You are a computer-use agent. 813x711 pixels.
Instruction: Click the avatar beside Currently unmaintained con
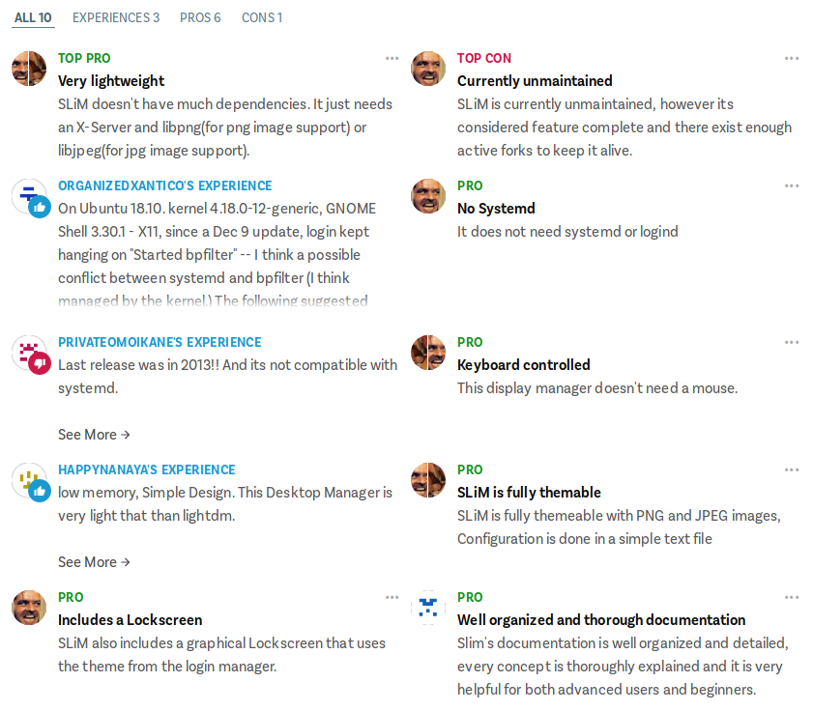coord(428,69)
